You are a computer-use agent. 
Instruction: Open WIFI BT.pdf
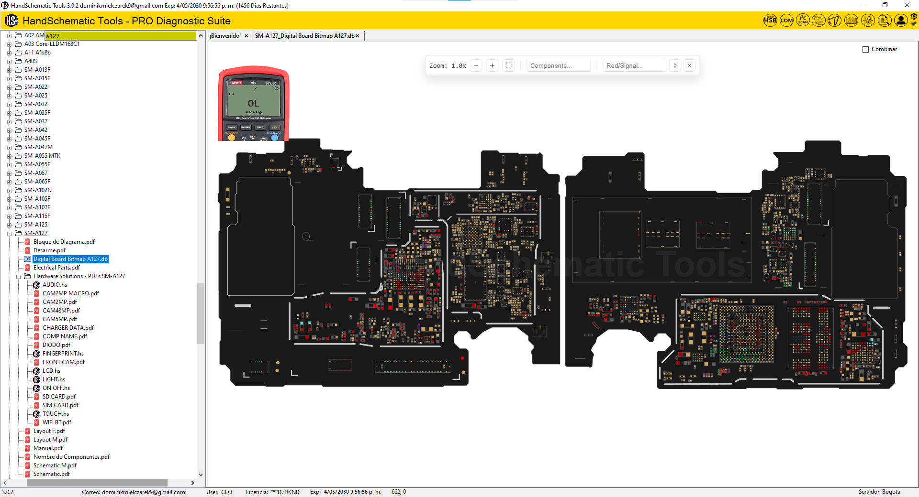pyautogui.click(x=57, y=422)
